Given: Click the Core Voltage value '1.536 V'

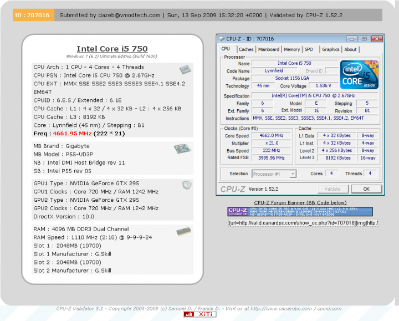Looking at the screenshot, I should point(324,86).
